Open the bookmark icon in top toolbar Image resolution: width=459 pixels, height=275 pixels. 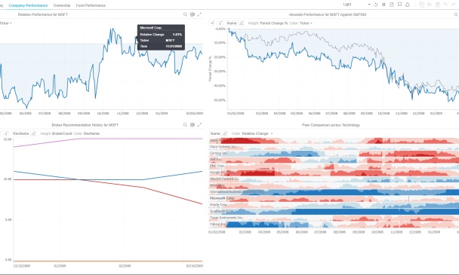399,5
